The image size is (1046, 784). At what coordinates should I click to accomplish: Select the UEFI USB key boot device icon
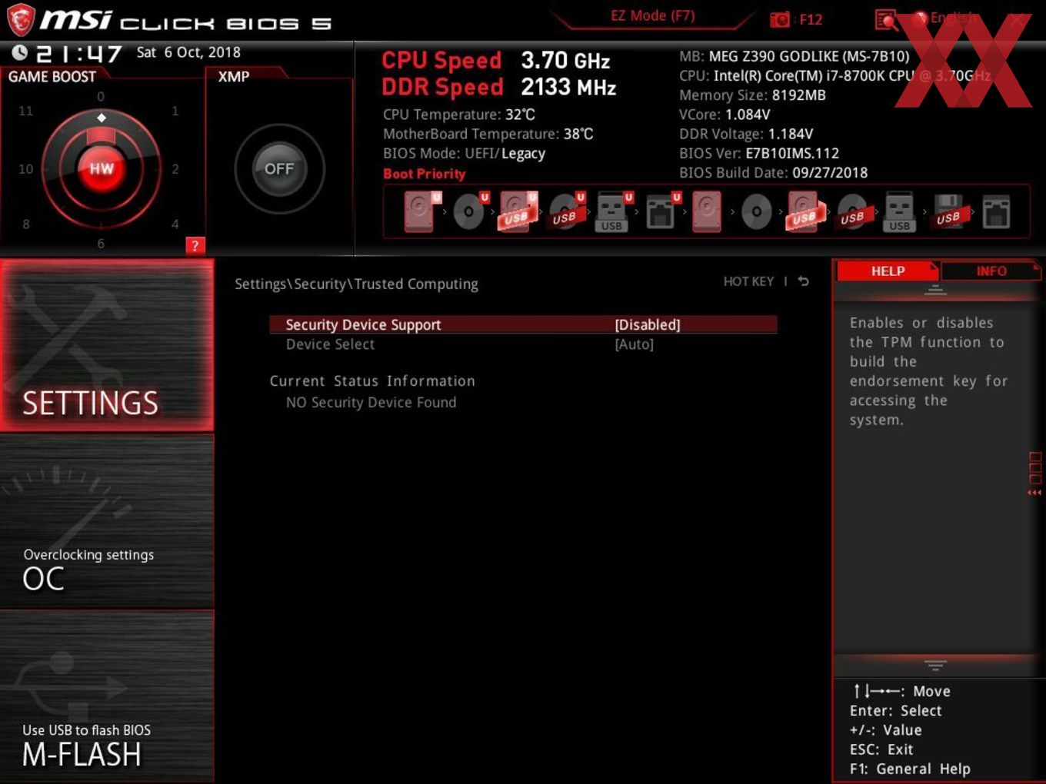tap(614, 211)
